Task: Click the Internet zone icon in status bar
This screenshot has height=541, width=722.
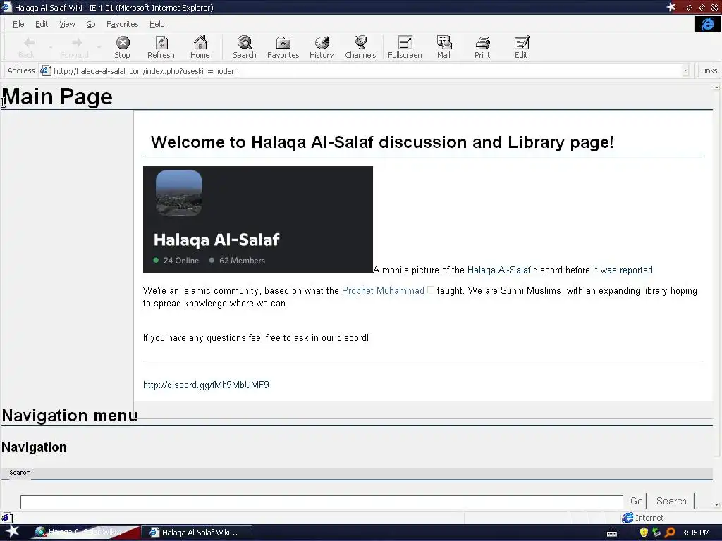Action: (627, 518)
